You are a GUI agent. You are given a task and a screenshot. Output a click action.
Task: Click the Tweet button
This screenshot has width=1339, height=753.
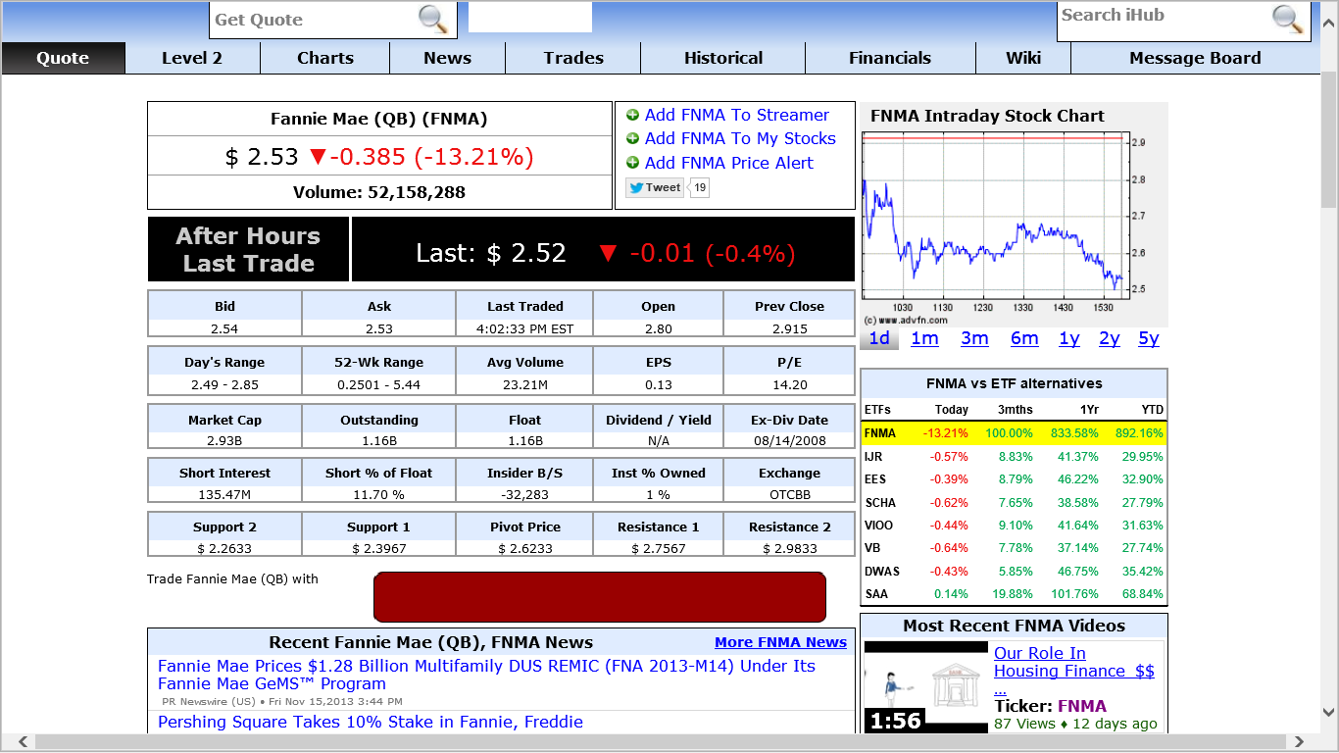click(x=655, y=187)
